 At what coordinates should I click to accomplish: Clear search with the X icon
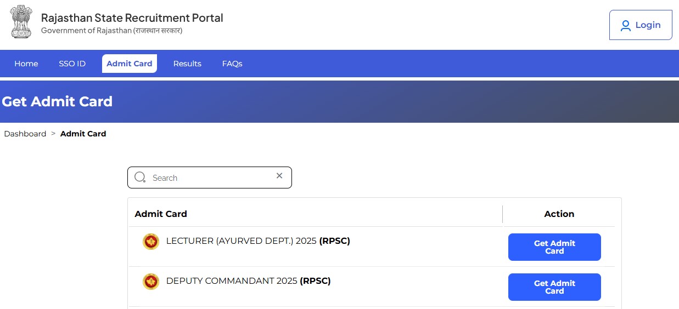(x=279, y=176)
